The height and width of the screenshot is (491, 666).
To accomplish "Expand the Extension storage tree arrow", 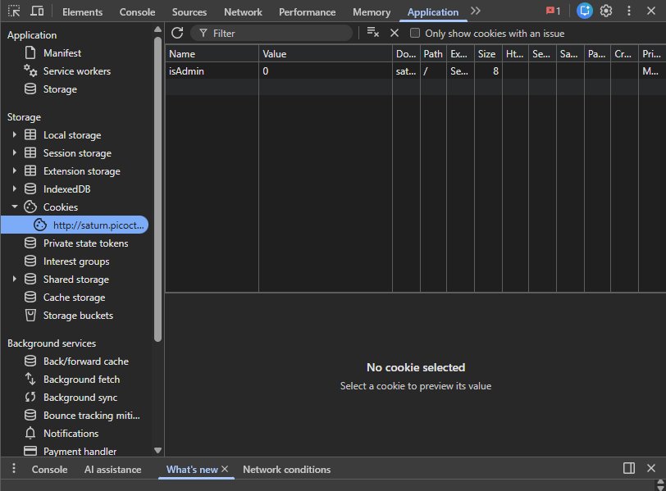I will tap(15, 170).
